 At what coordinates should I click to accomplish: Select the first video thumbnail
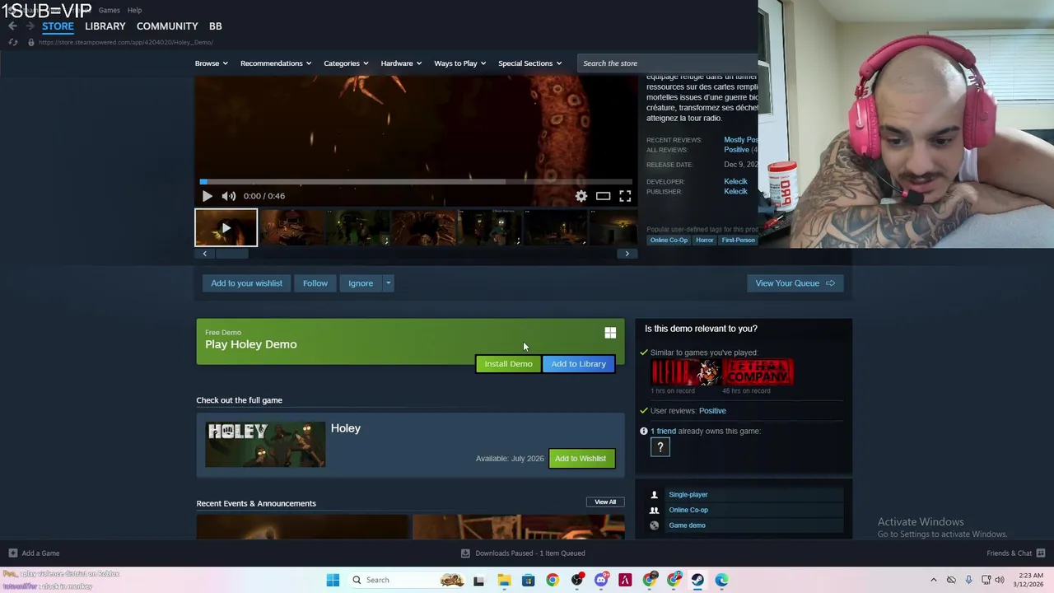[x=226, y=228]
